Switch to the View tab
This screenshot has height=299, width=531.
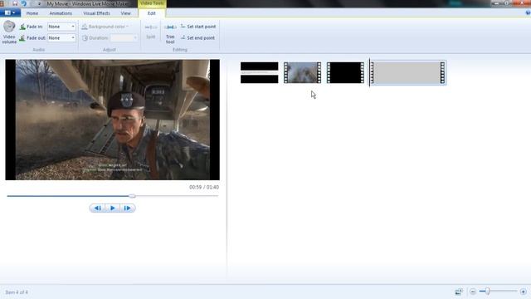pos(125,13)
